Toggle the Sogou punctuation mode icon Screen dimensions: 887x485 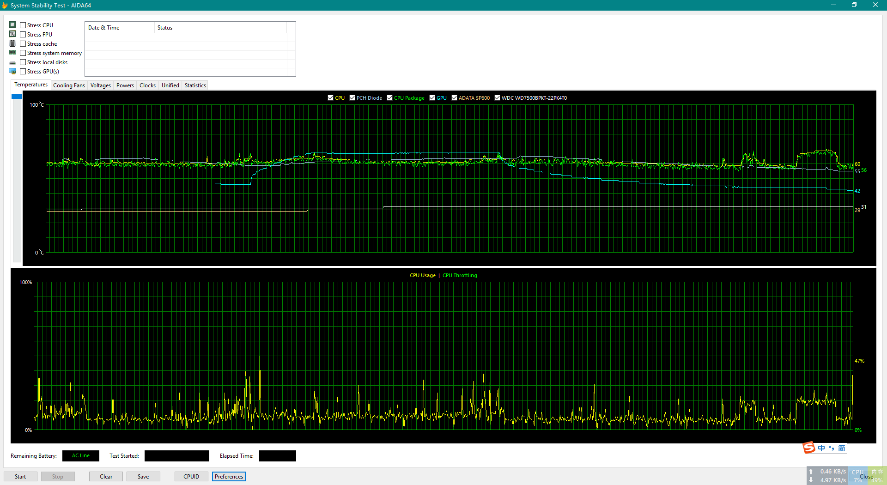point(832,448)
